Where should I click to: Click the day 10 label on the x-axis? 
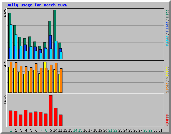pyautogui.click(x=55, y=130)
